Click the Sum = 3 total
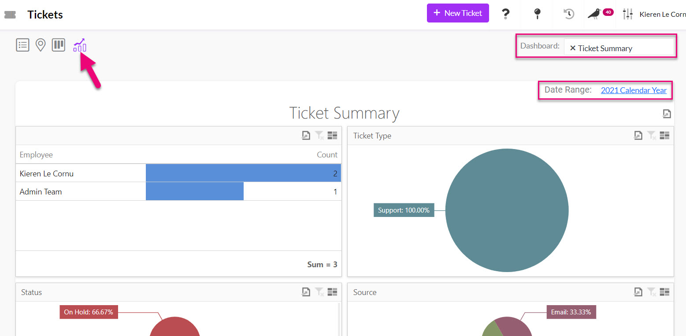The width and height of the screenshot is (686, 336). click(x=322, y=265)
